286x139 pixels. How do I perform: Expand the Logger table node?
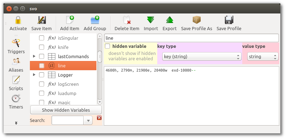point(34,75)
